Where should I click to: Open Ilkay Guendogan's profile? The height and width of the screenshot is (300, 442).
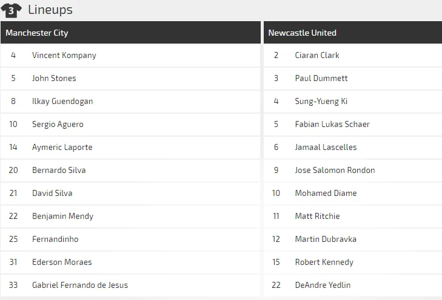(62, 101)
